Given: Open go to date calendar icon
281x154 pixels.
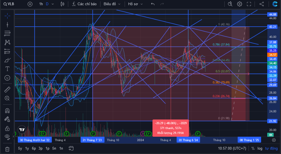Looking at the screenshot, I should [71, 148].
